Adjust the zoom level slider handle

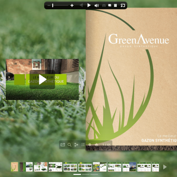(x=53, y=5)
